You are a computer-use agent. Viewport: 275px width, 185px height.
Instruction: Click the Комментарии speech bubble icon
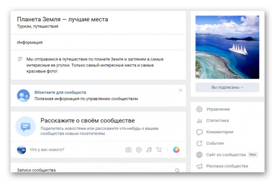(200, 132)
